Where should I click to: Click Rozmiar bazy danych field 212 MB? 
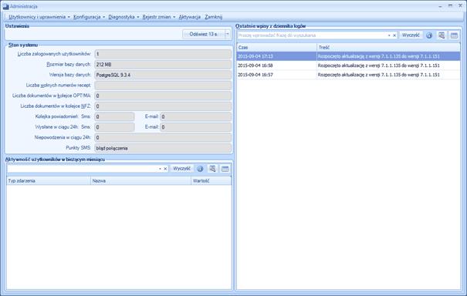[163, 64]
